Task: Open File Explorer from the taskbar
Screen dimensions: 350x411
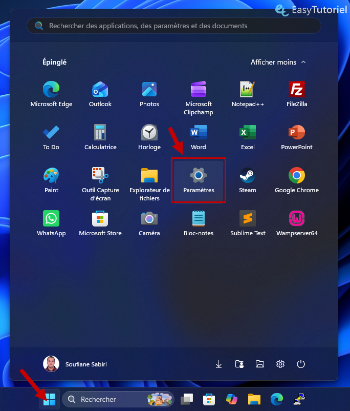Action: (x=254, y=399)
